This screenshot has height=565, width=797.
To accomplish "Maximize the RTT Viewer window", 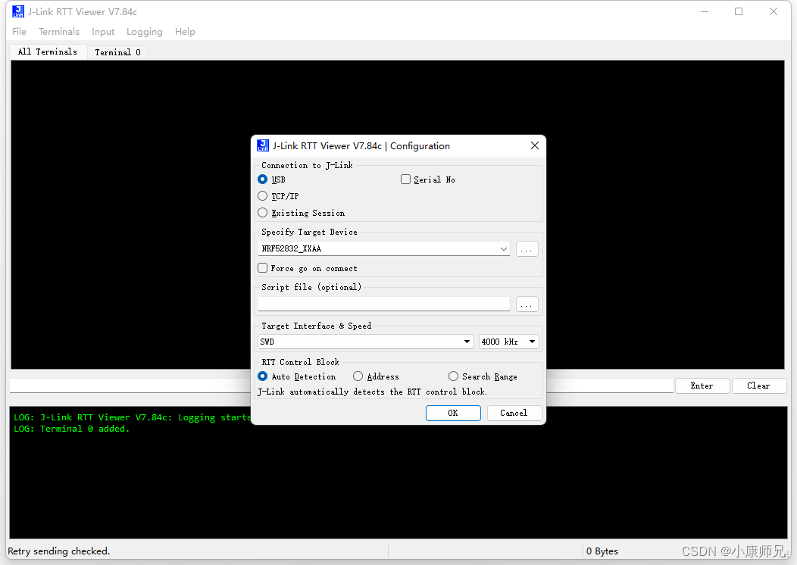I will 739,11.
